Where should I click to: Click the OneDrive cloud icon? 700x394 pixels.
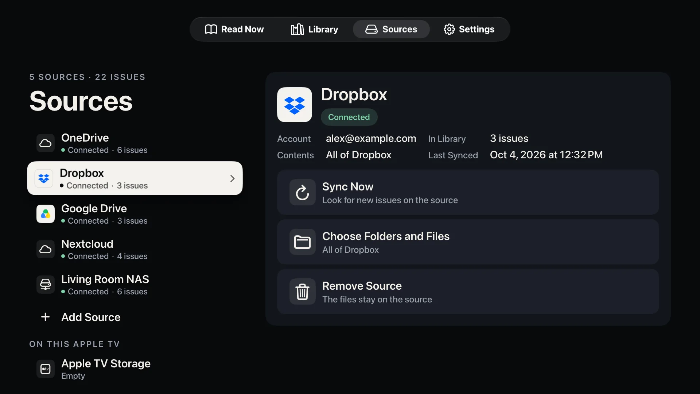[x=46, y=143]
